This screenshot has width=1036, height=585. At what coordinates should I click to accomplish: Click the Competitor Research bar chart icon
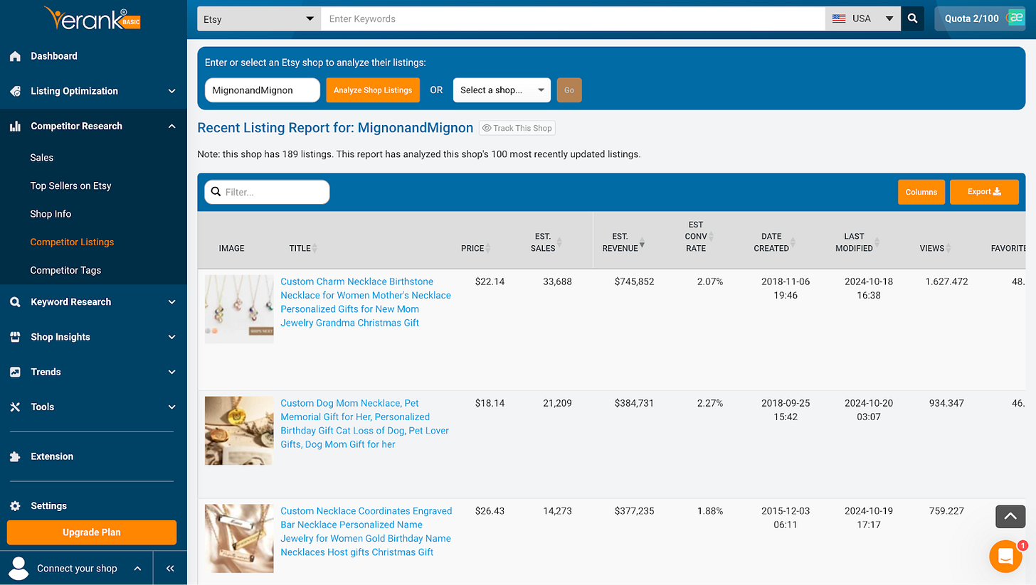tap(15, 127)
